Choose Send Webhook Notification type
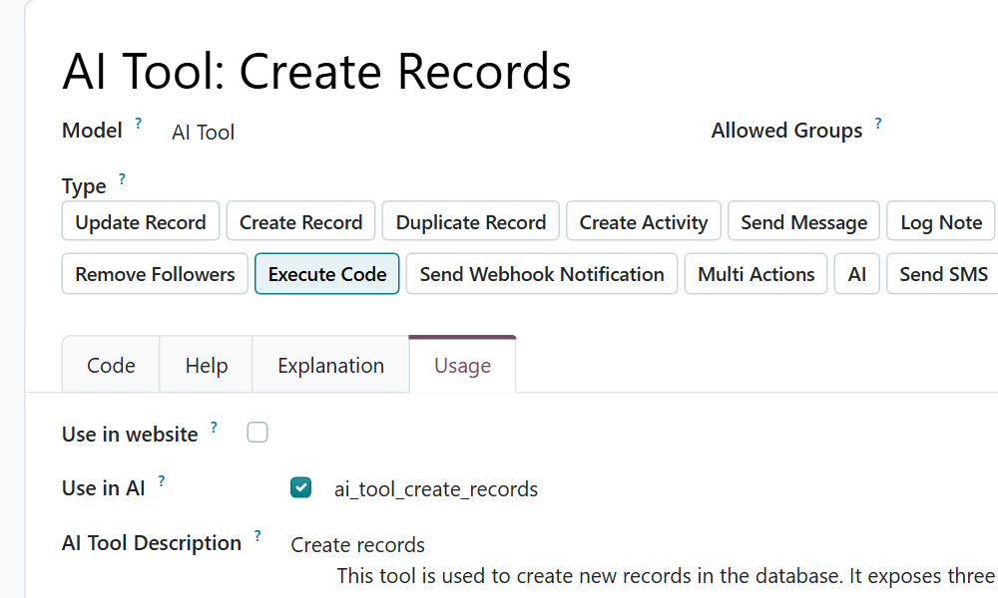 [542, 274]
